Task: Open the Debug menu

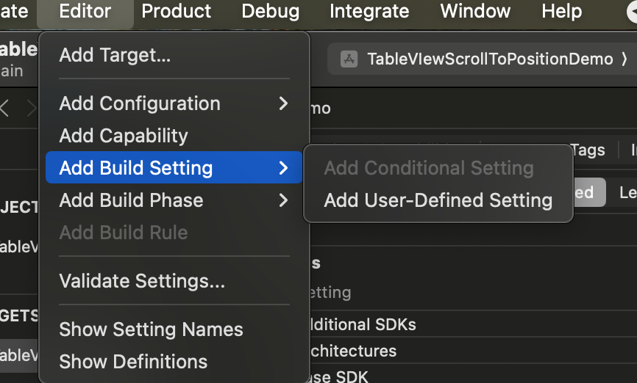Action: tap(270, 12)
